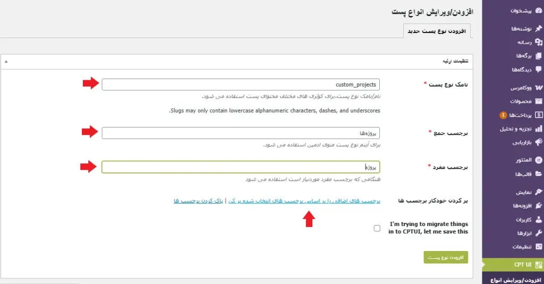Click the تنظیمات sidebar label
Screen dimensions: 544x284
coord(522,246)
